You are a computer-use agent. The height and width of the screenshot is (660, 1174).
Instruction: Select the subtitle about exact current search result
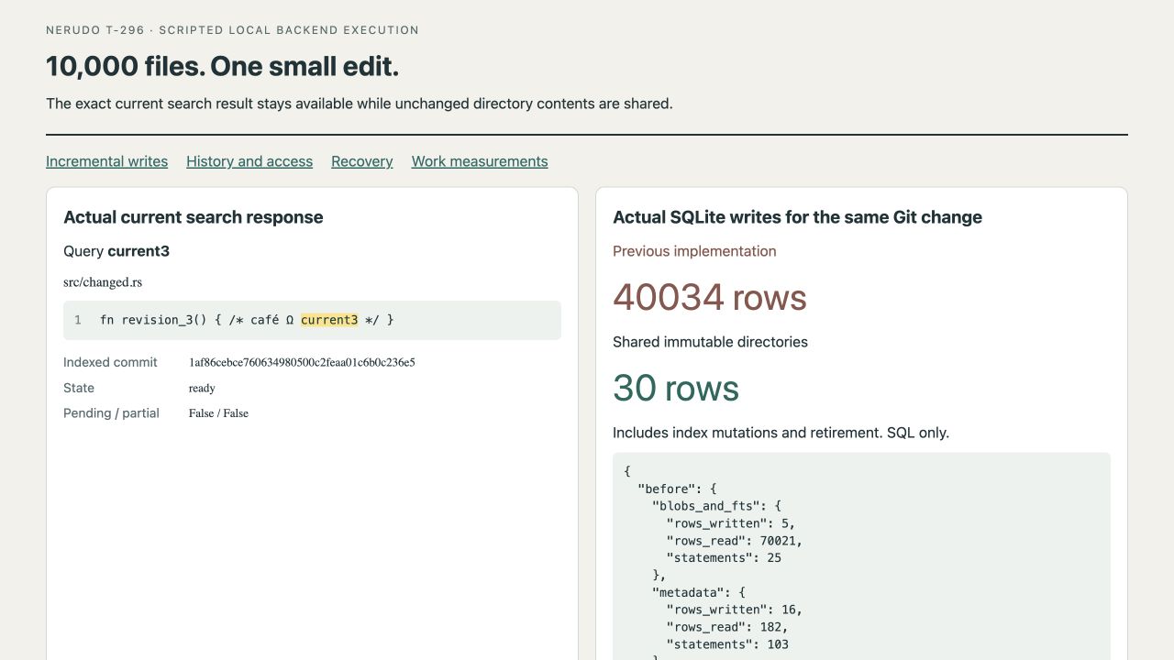coord(360,104)
